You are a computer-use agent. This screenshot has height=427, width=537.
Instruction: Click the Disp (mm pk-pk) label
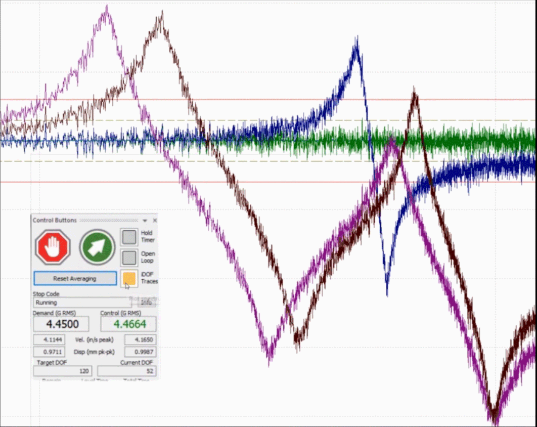94,352
